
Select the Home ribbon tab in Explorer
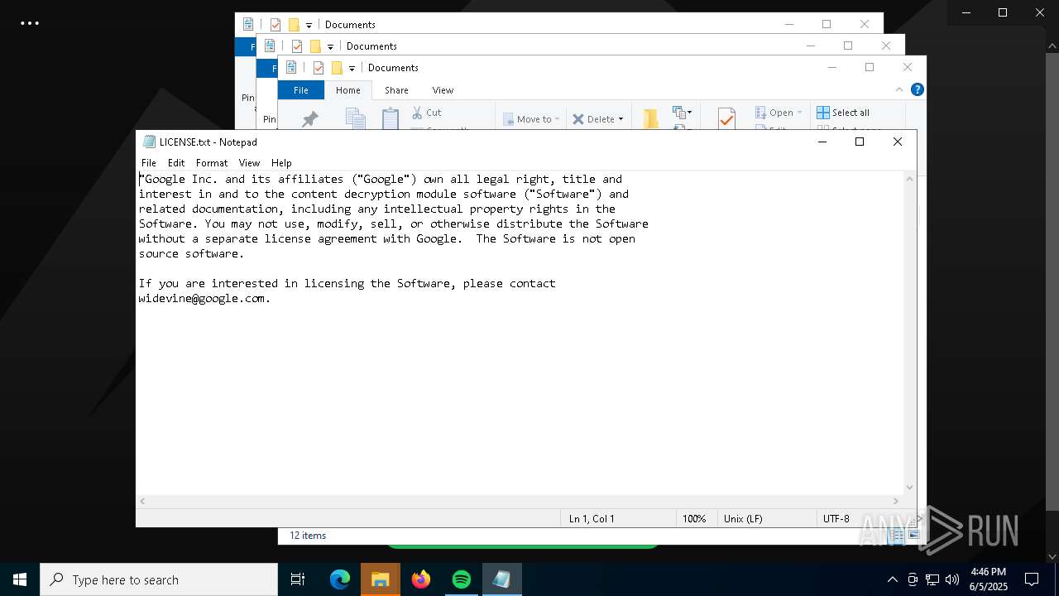[x=347, y=90]
